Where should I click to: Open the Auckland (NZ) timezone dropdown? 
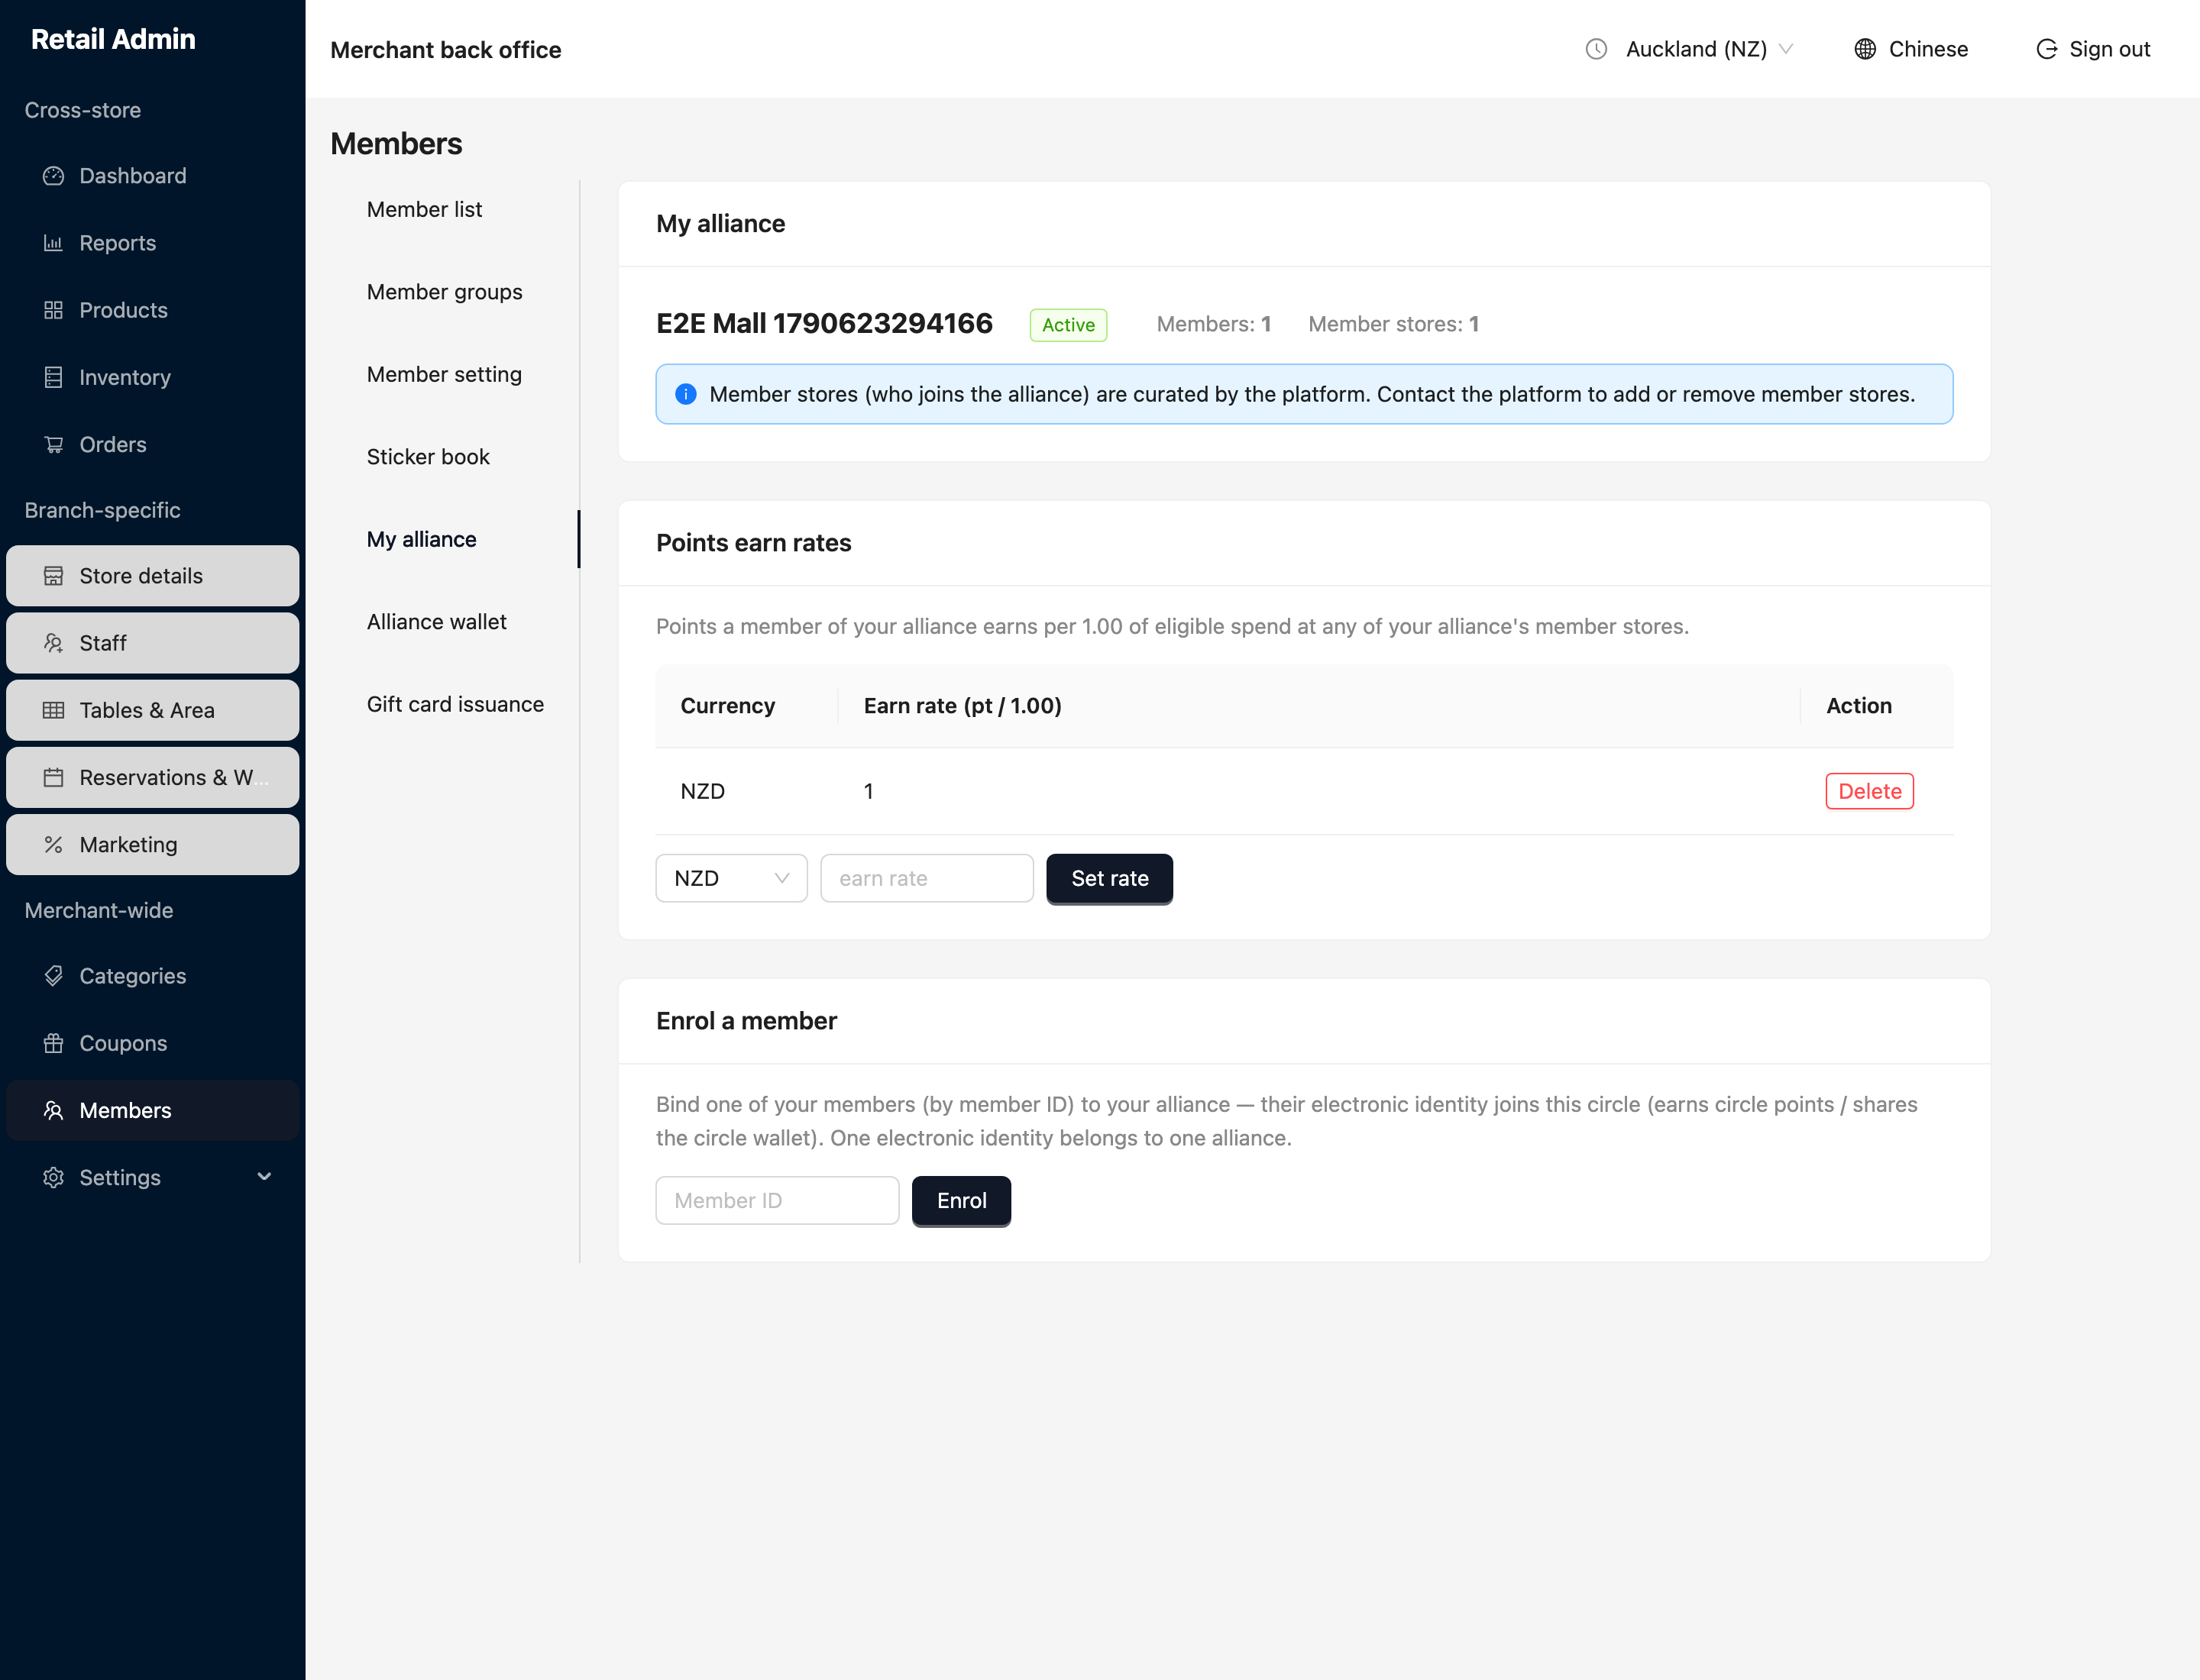(x=1690, y=49)
